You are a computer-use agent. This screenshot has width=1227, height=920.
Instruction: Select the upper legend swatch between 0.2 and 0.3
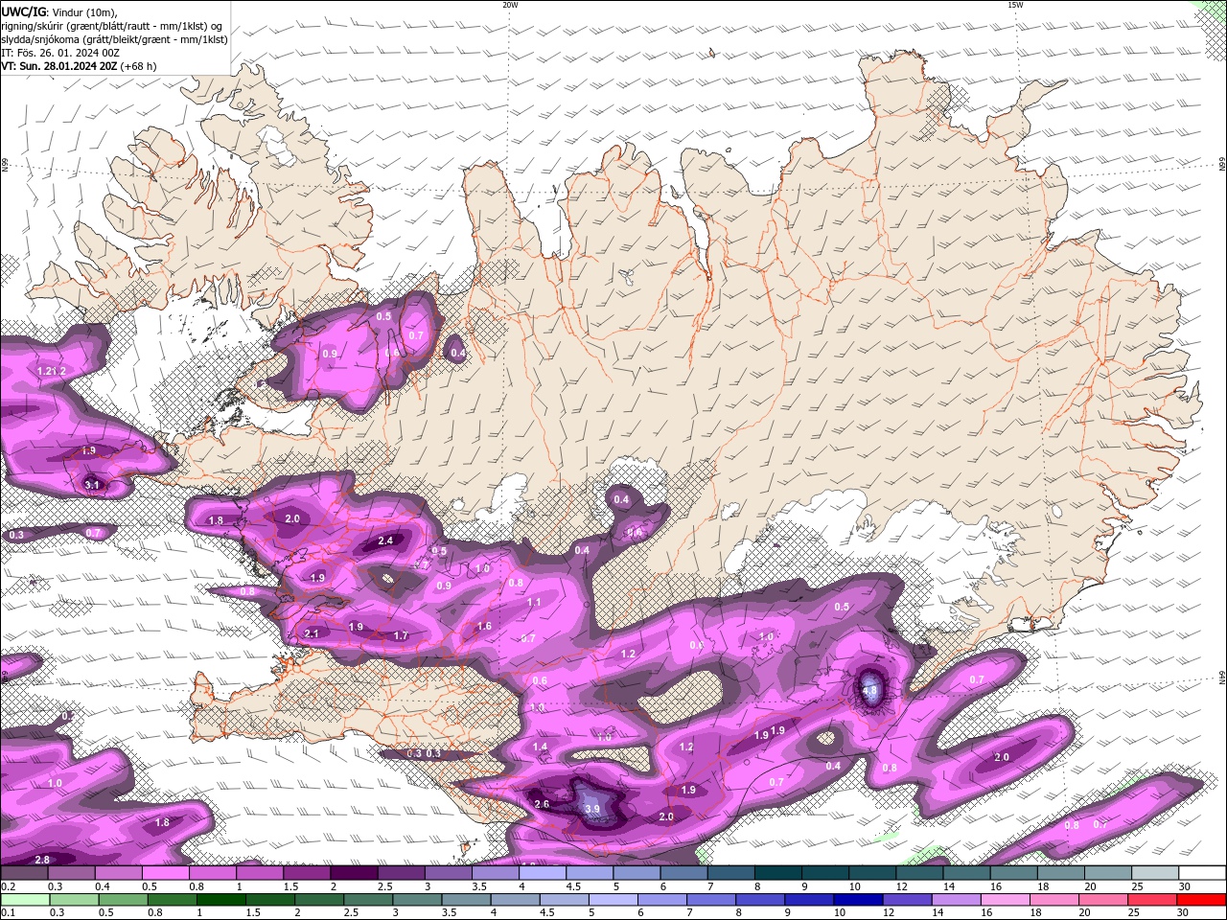[x=24, y=873]
